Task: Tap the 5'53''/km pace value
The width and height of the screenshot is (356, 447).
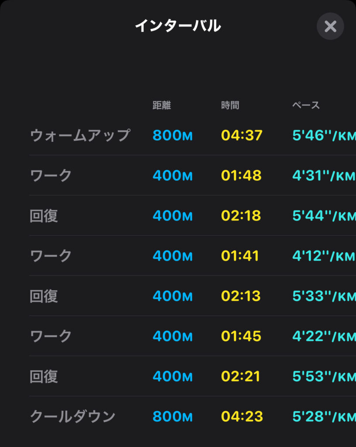Action: click(324, 376)
